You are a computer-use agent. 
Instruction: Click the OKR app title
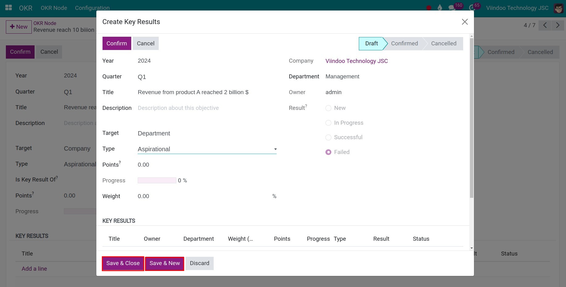(26, 8)
